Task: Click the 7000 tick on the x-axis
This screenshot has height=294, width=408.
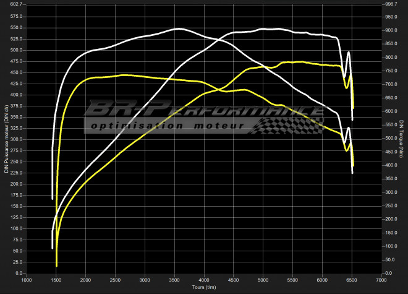Action: coord(381,280)
